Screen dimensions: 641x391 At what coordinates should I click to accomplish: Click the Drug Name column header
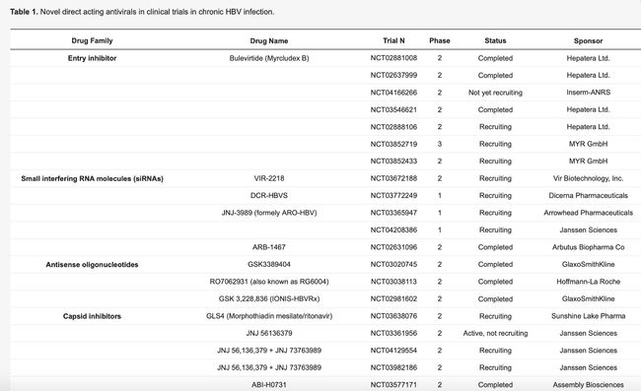coord(269,40)
